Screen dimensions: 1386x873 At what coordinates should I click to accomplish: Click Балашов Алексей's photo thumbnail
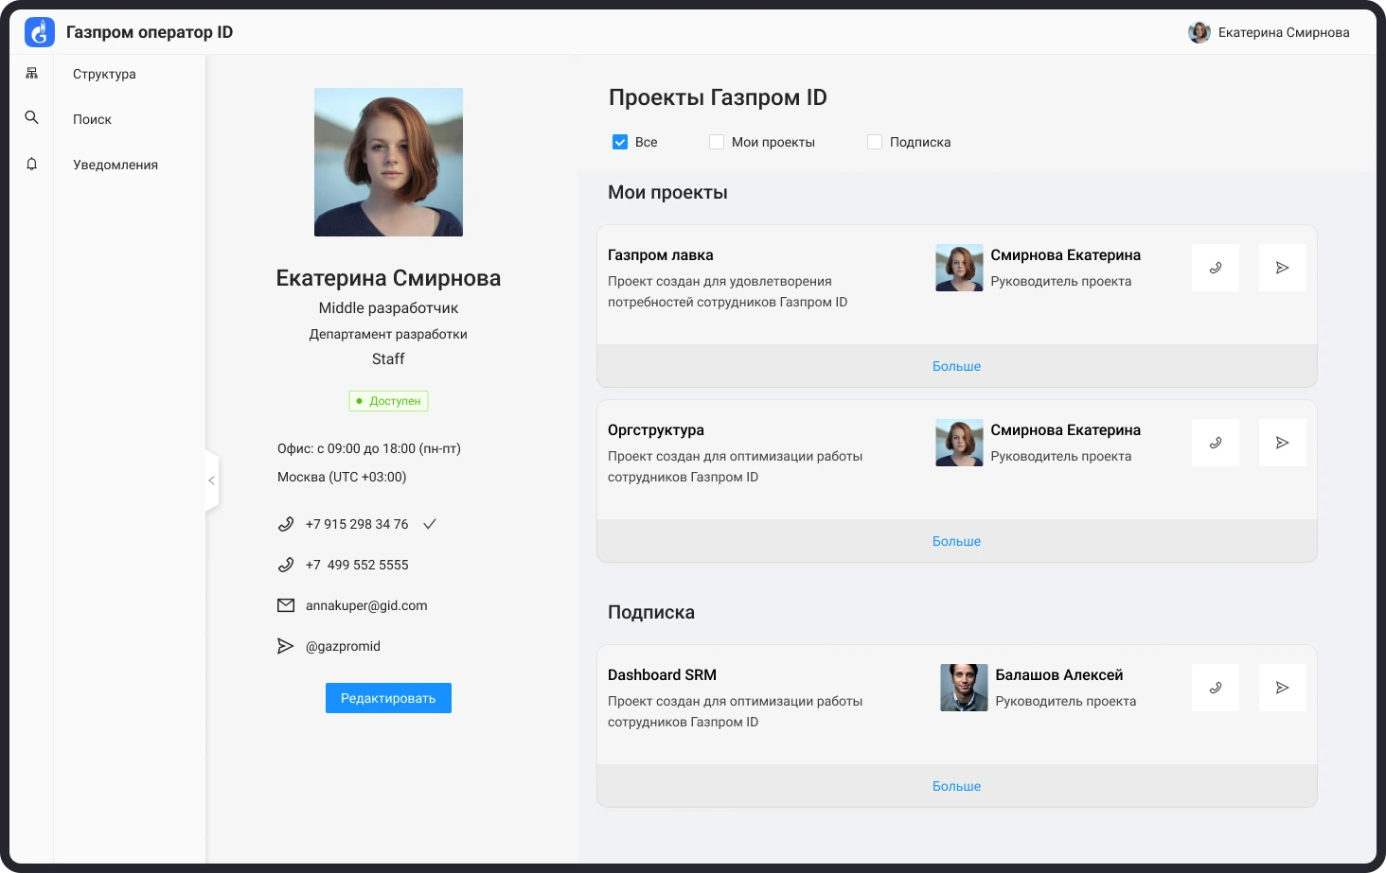click(964, 688)
